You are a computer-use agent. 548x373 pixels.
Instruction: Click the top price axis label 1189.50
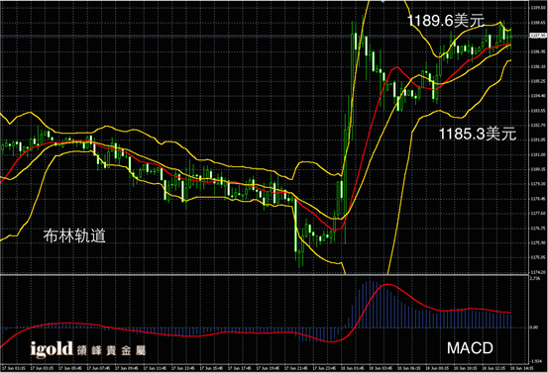(x=538, y=7)
